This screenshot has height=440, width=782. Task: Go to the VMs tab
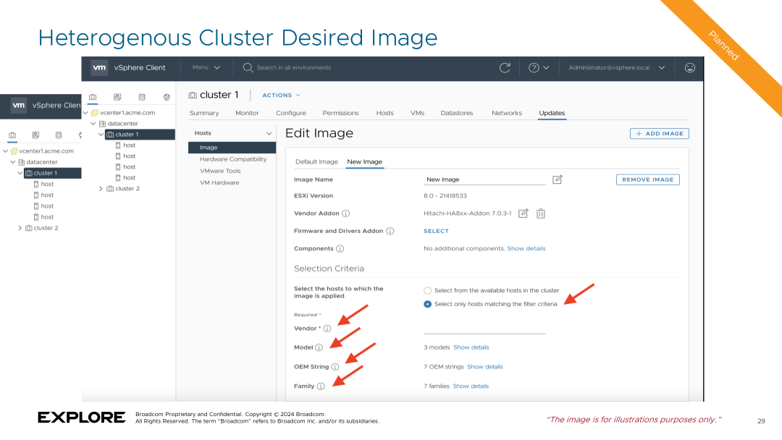coord(418,113)
